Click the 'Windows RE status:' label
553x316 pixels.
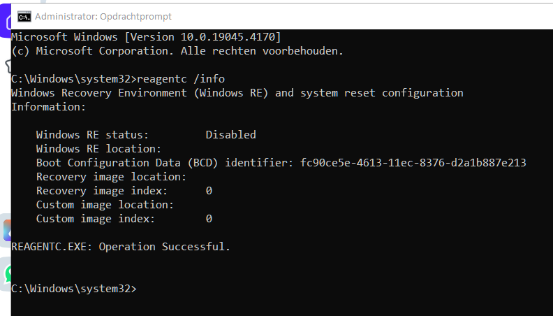click(x=92, y=134)
